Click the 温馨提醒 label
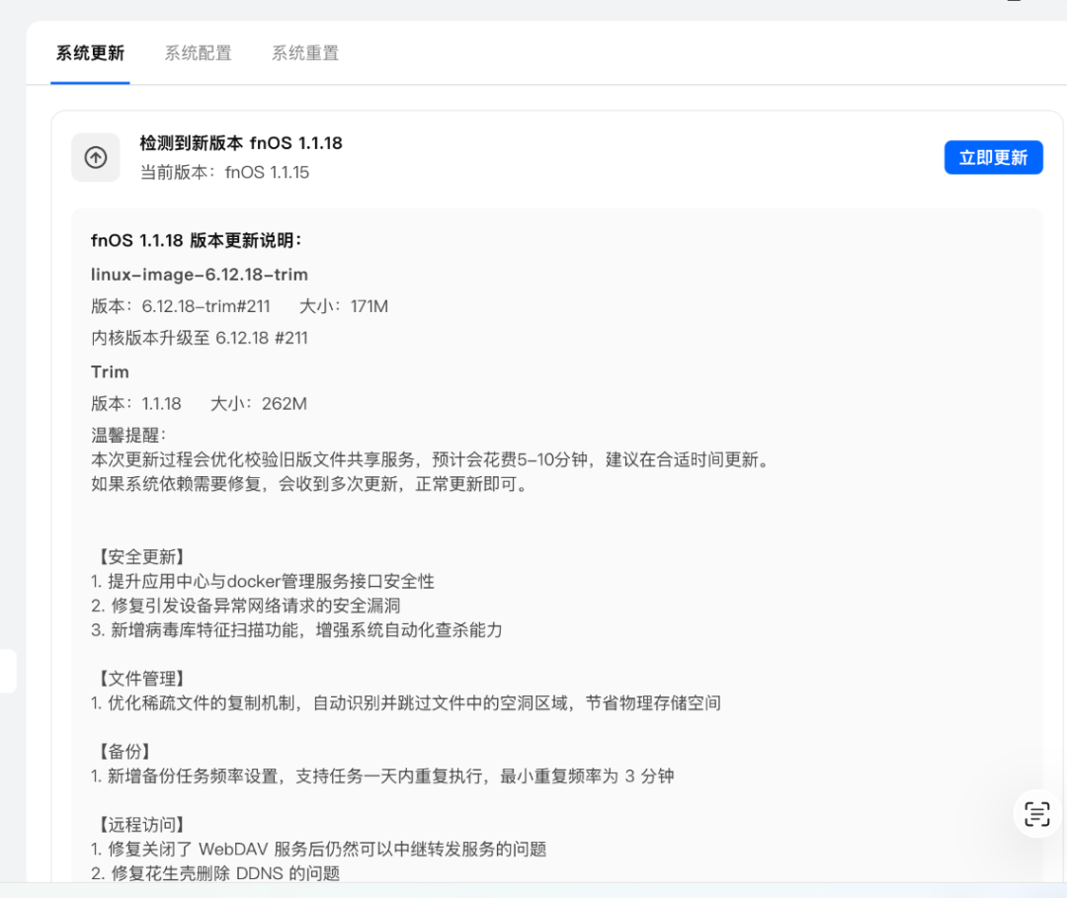Screen dimensions: 1067x898 click(x=129, y=436)
